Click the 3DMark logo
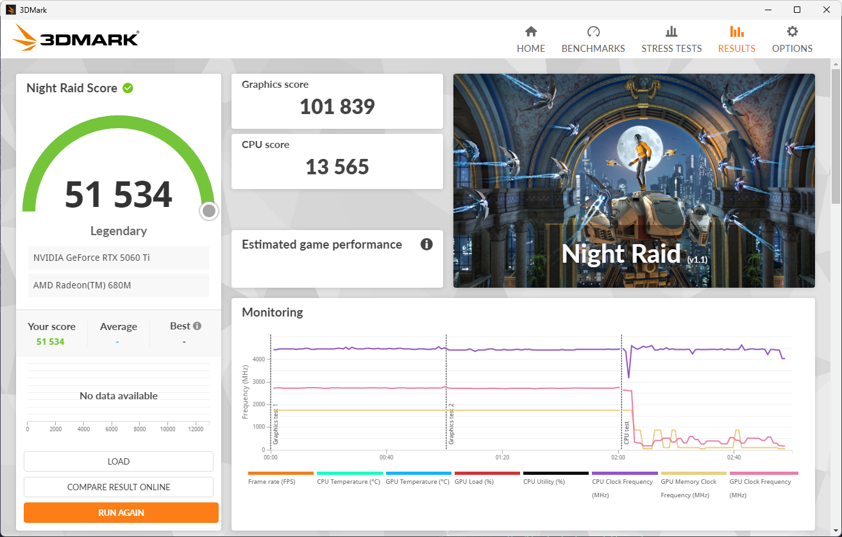This screenshot has width=842, height=537. [x=76, y=38]
